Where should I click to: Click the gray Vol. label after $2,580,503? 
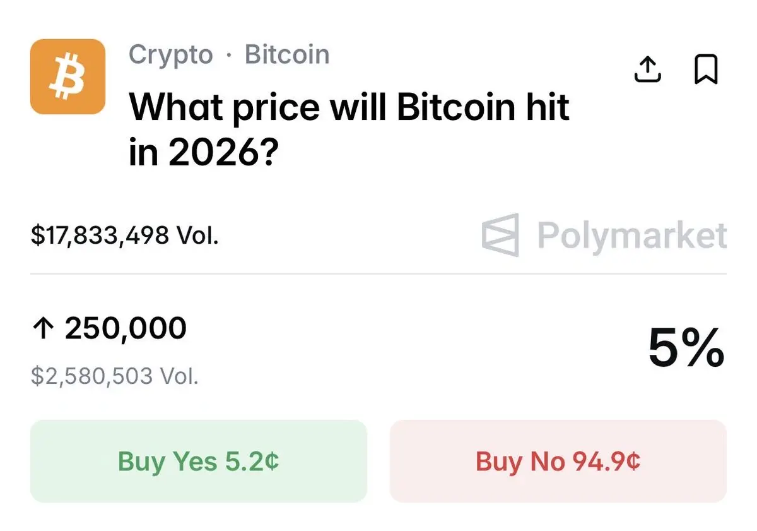(179, 376)
